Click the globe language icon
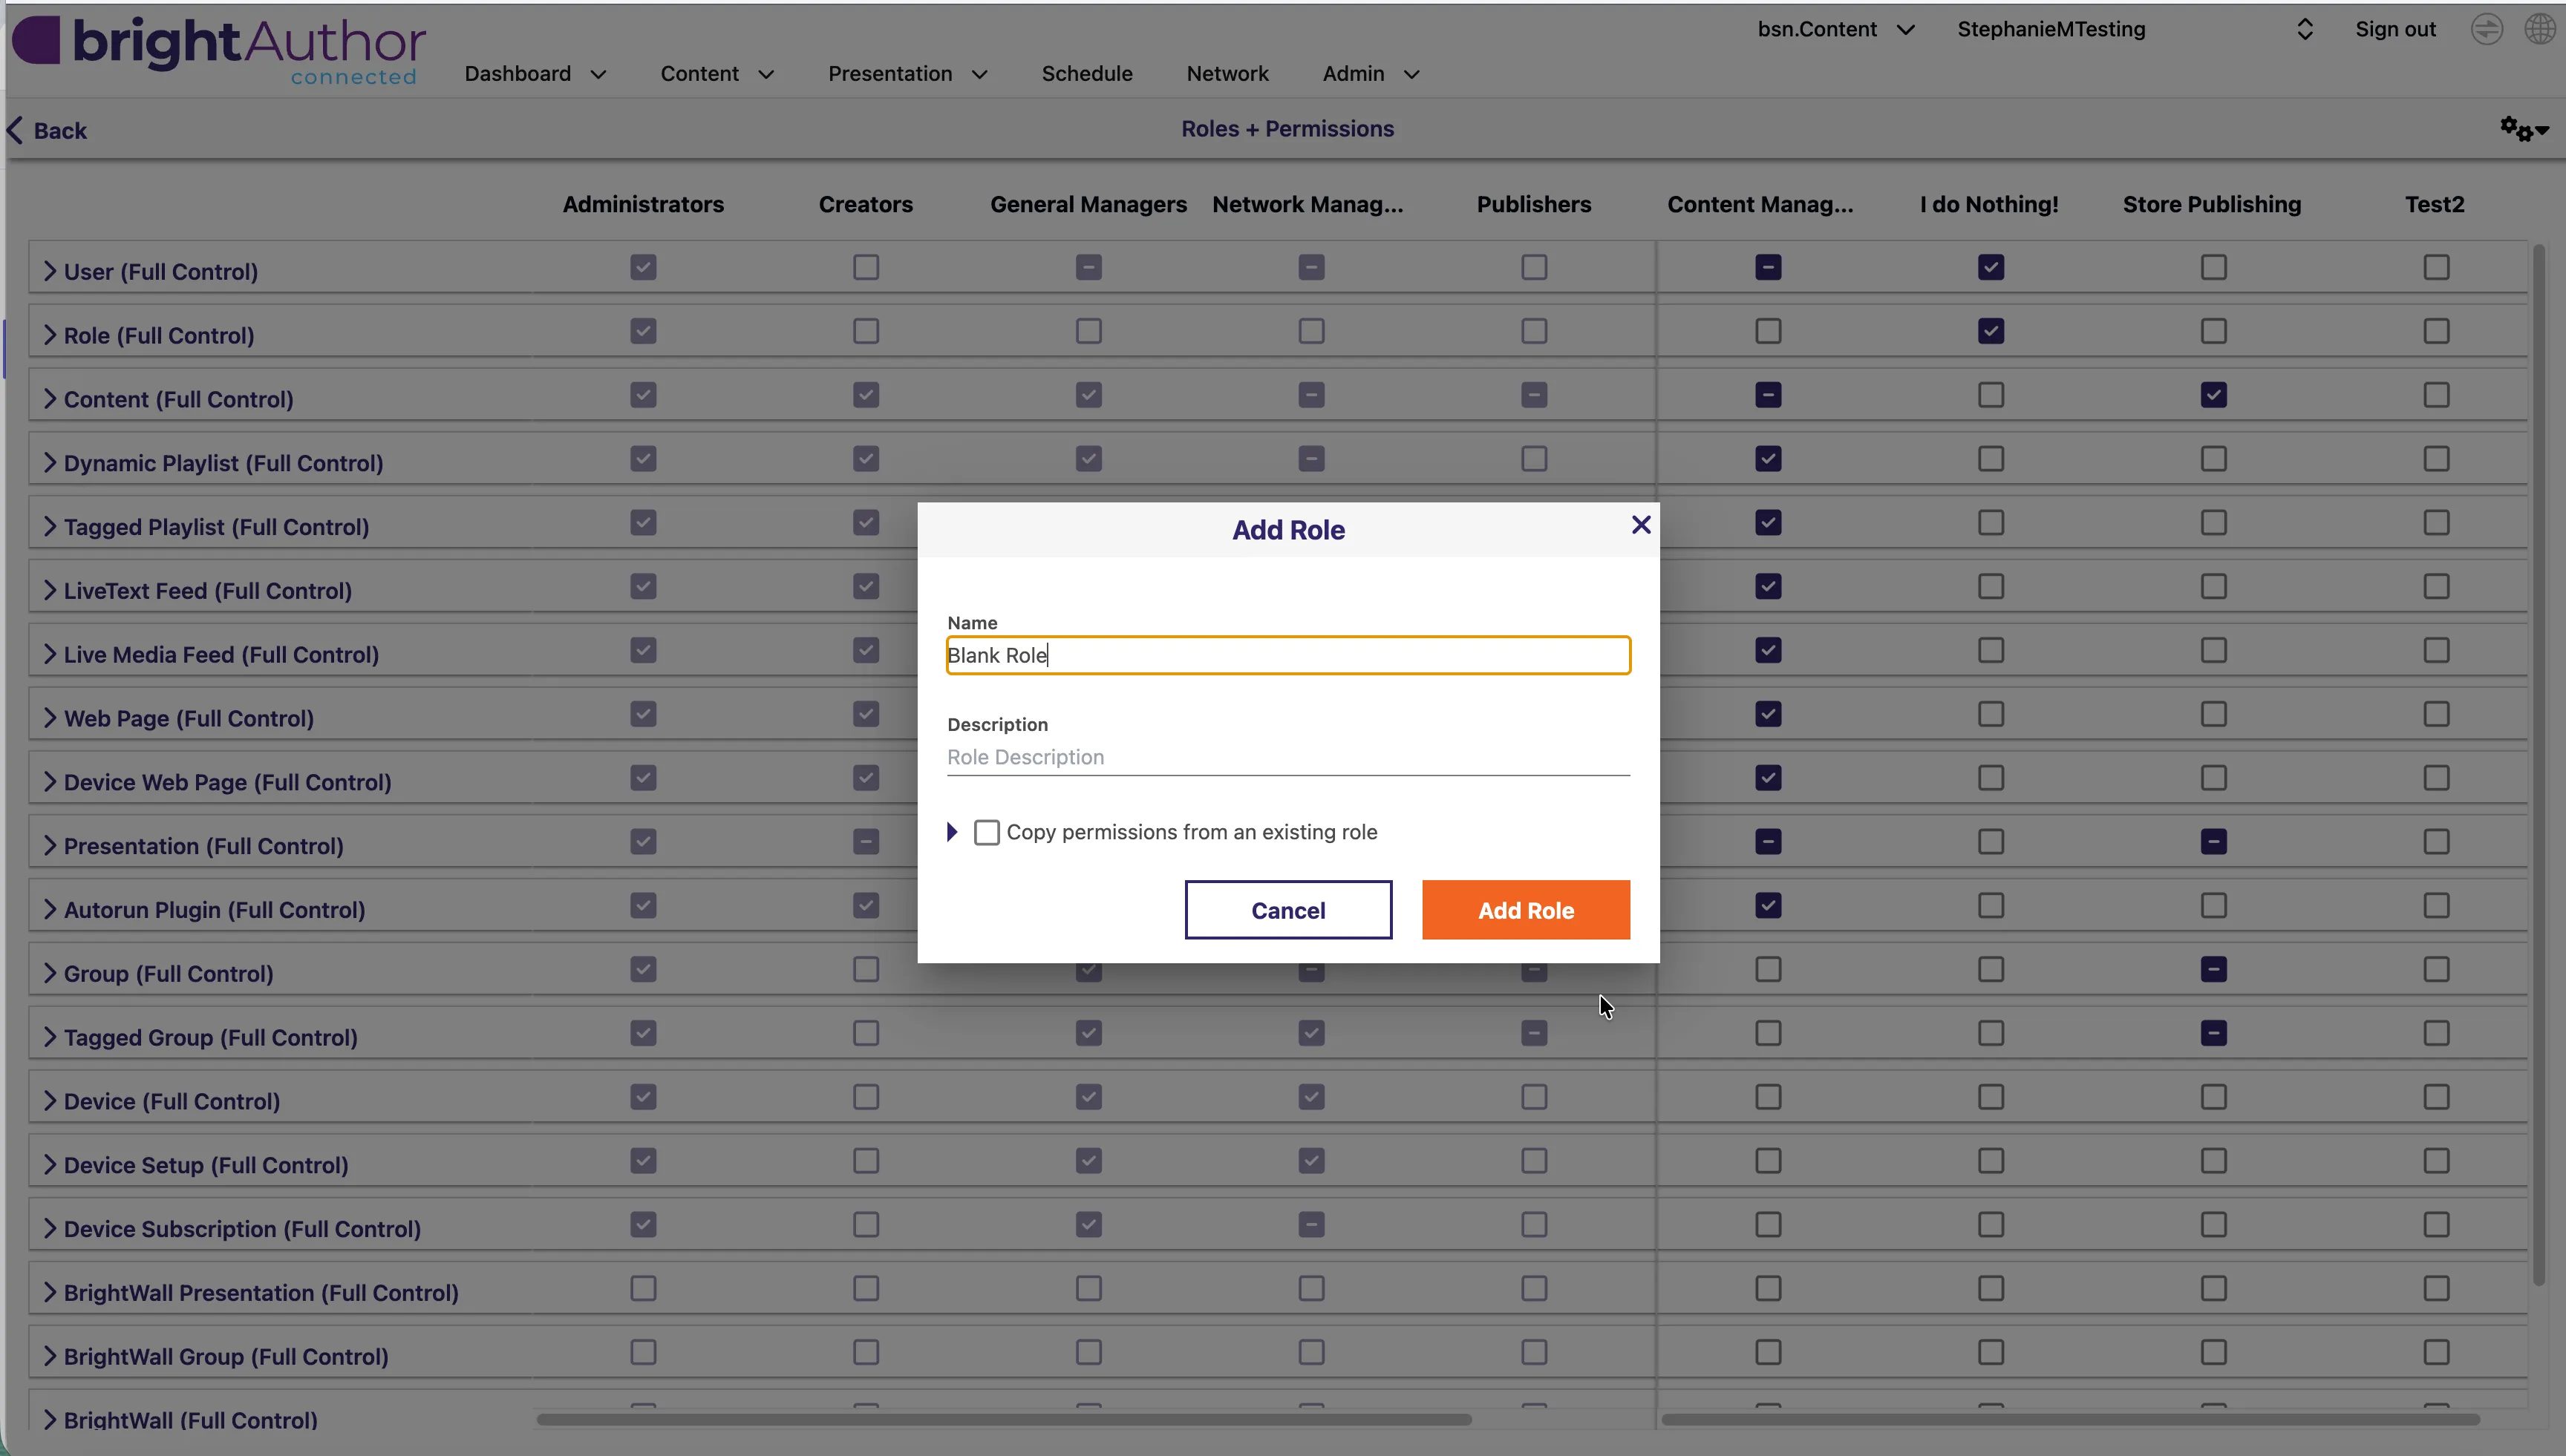This screenshot has height=1456, width=2566. pos(2539,29)
